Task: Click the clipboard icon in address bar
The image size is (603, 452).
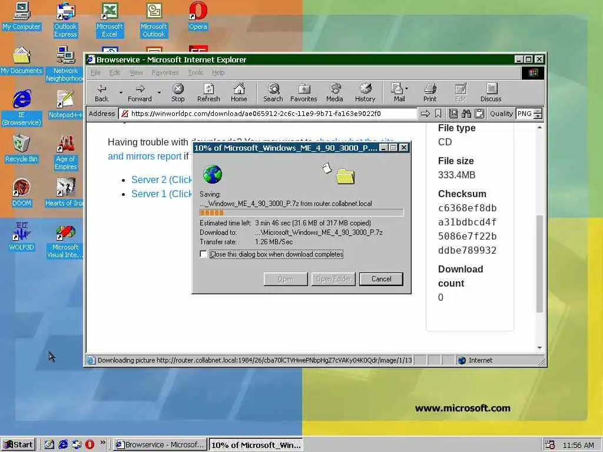Action: click(x=479, y=114)
